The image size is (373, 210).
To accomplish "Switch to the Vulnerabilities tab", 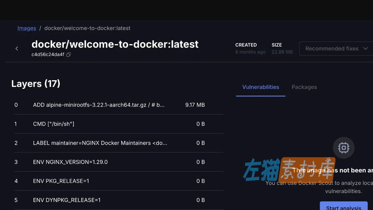I will 260,87.
